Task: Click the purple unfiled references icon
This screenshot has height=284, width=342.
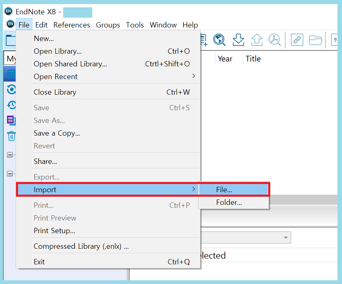Action: 11,120
